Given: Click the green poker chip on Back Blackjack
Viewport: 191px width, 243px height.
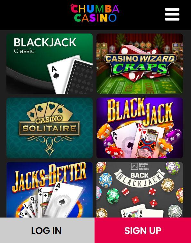Looking at the screenshot, I should tap(113, 196).
